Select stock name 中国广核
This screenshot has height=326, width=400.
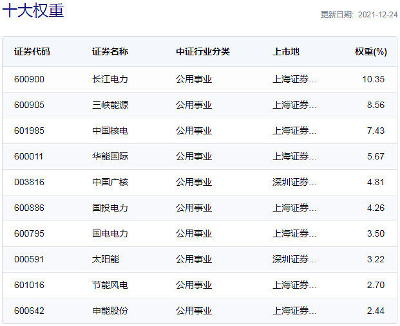click(x=110, y=182)
